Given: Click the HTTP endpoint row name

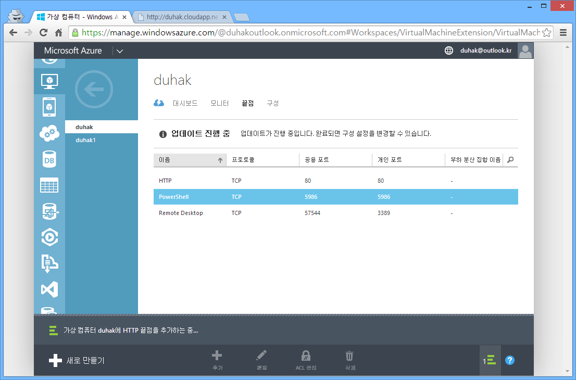Looking at the screenshot, I should (x=165, y=181).
